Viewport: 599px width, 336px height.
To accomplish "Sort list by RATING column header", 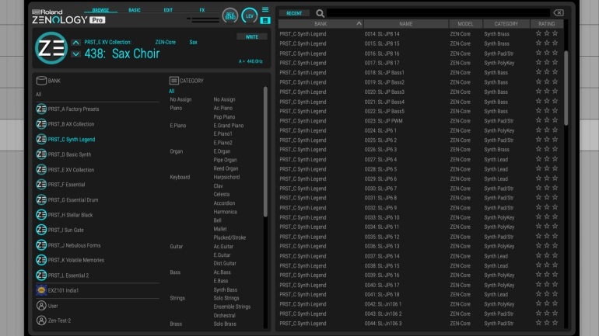I will 547,23.
